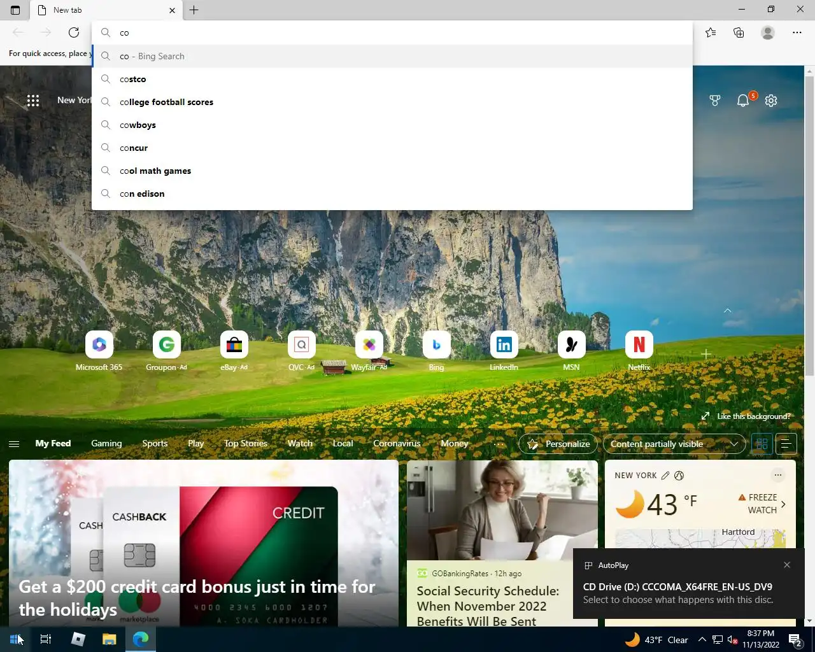Select the Sports feed tab
815x652 pixels.
click(155, 444)
